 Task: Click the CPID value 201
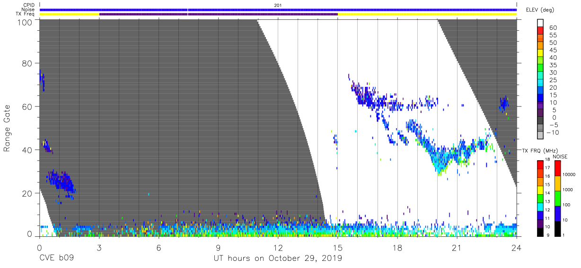pos(278,5)
